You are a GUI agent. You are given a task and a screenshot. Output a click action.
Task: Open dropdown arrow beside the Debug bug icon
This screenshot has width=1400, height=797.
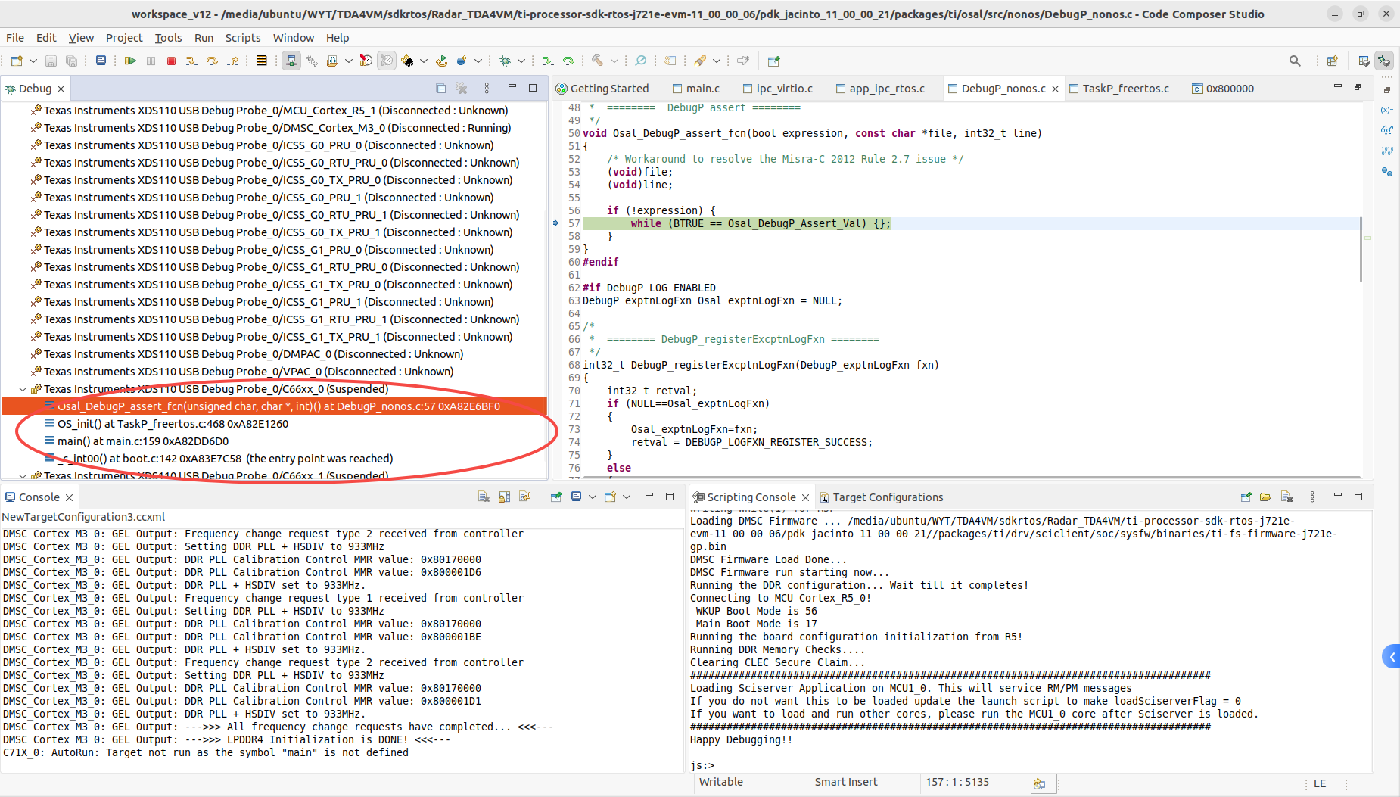tap(521, 61)
